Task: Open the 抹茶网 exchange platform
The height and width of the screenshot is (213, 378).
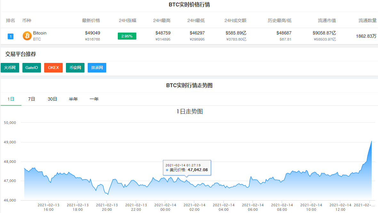Action: pos(97,67)
